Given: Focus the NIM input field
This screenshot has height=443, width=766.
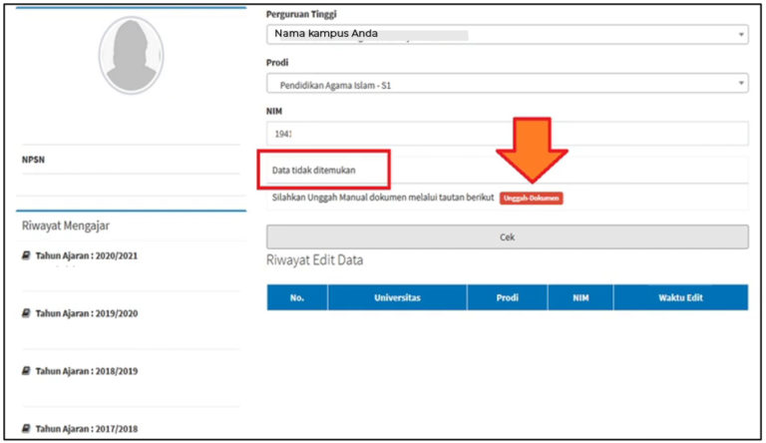Looking at the screenshot, I should (507, 134).
